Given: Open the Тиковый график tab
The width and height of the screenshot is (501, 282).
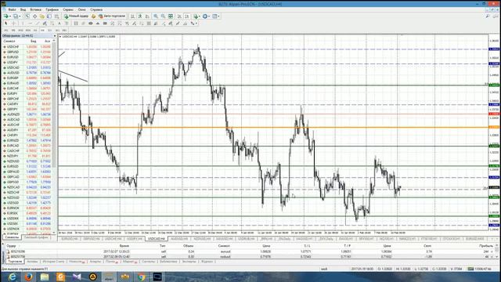Looking at the screenshot, I should pos(36,237).
